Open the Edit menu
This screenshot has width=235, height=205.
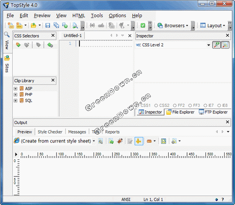[x=24, y=16]
